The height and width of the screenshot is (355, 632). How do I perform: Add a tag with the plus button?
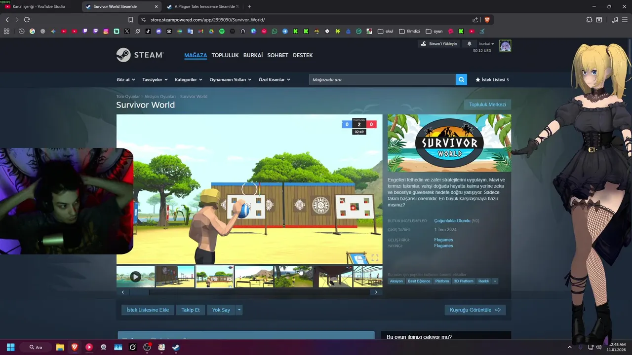tap(495, 281)
